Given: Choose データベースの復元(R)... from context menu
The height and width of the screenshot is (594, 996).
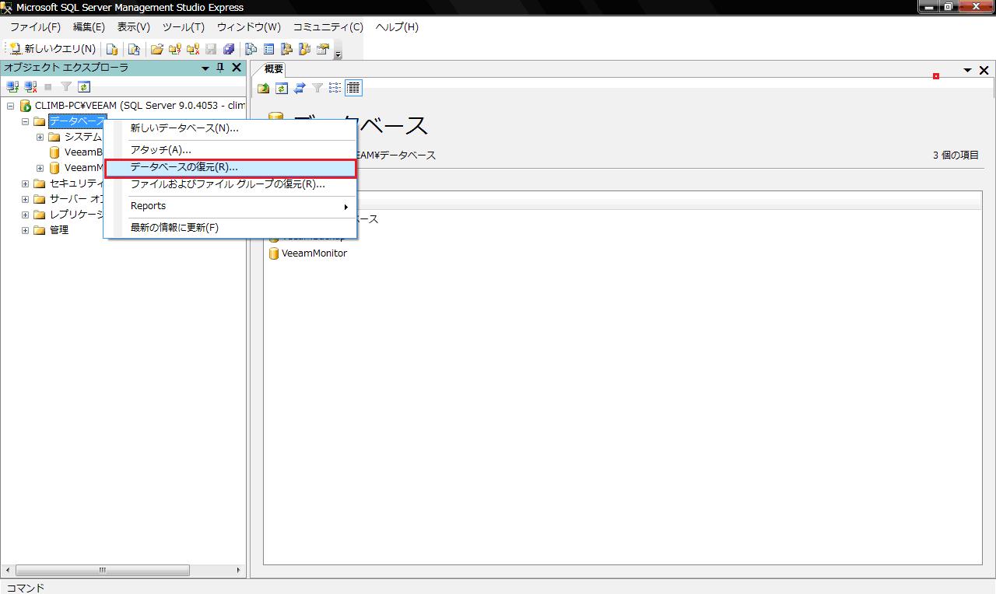Looking at the screenshot, I should pyautogui.click(x=230, y=167).
